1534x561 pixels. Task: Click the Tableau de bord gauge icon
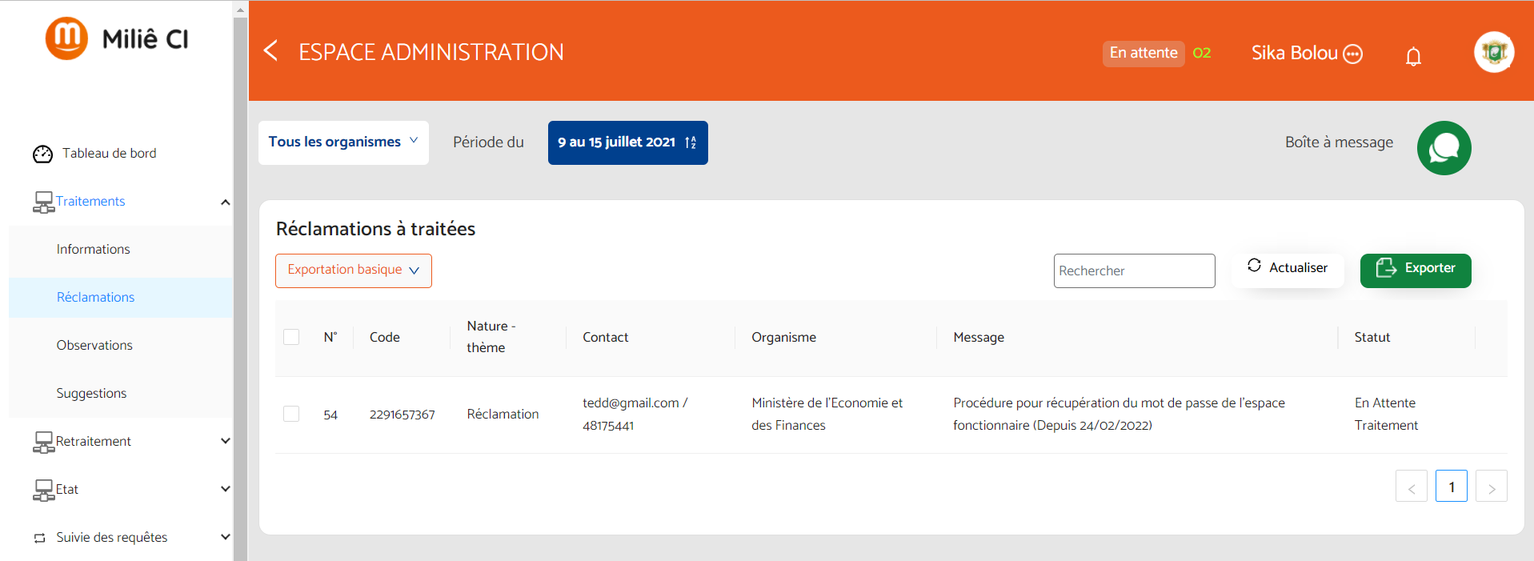point(42,154)
